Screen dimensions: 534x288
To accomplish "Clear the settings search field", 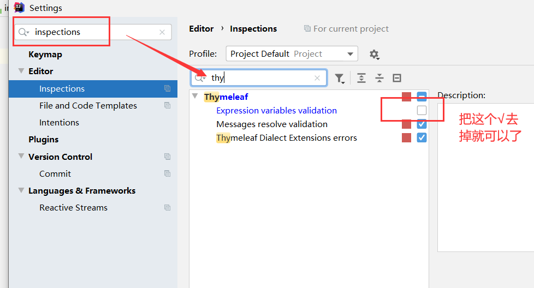I will pyautogui.click(x=162, y=32).
